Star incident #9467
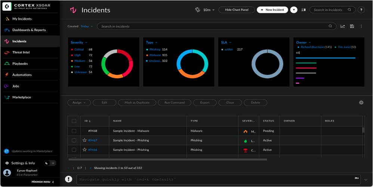Viewport: 373px width, 187px height. 84,140
